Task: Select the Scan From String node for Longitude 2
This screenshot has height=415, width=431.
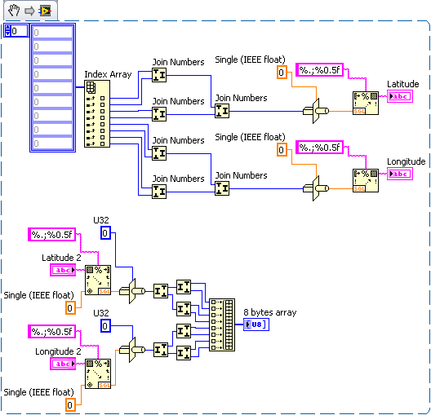Action: pyautogui.click(x=98, y=374)
